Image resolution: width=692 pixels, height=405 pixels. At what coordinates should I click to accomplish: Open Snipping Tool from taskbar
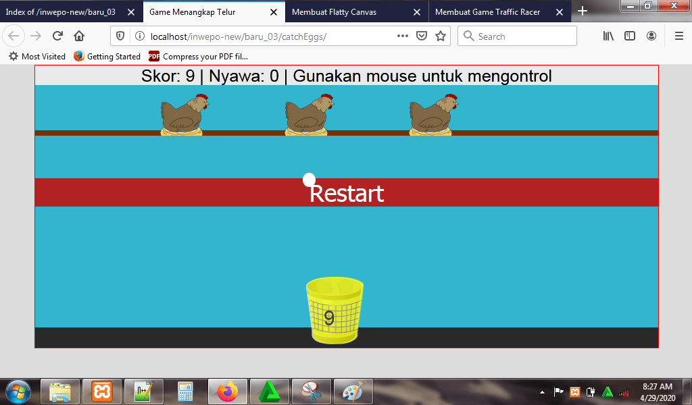point(312,391)
